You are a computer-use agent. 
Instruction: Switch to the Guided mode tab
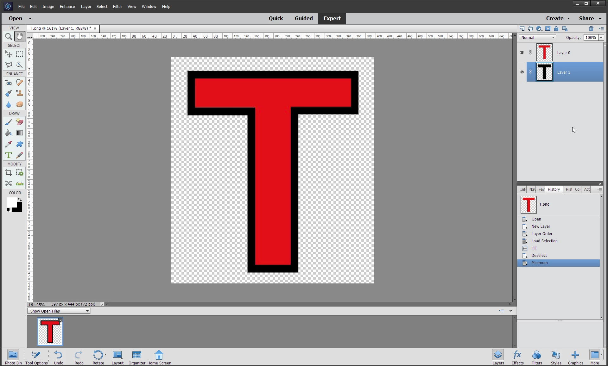pyautogui.click(x=303, y=18)
